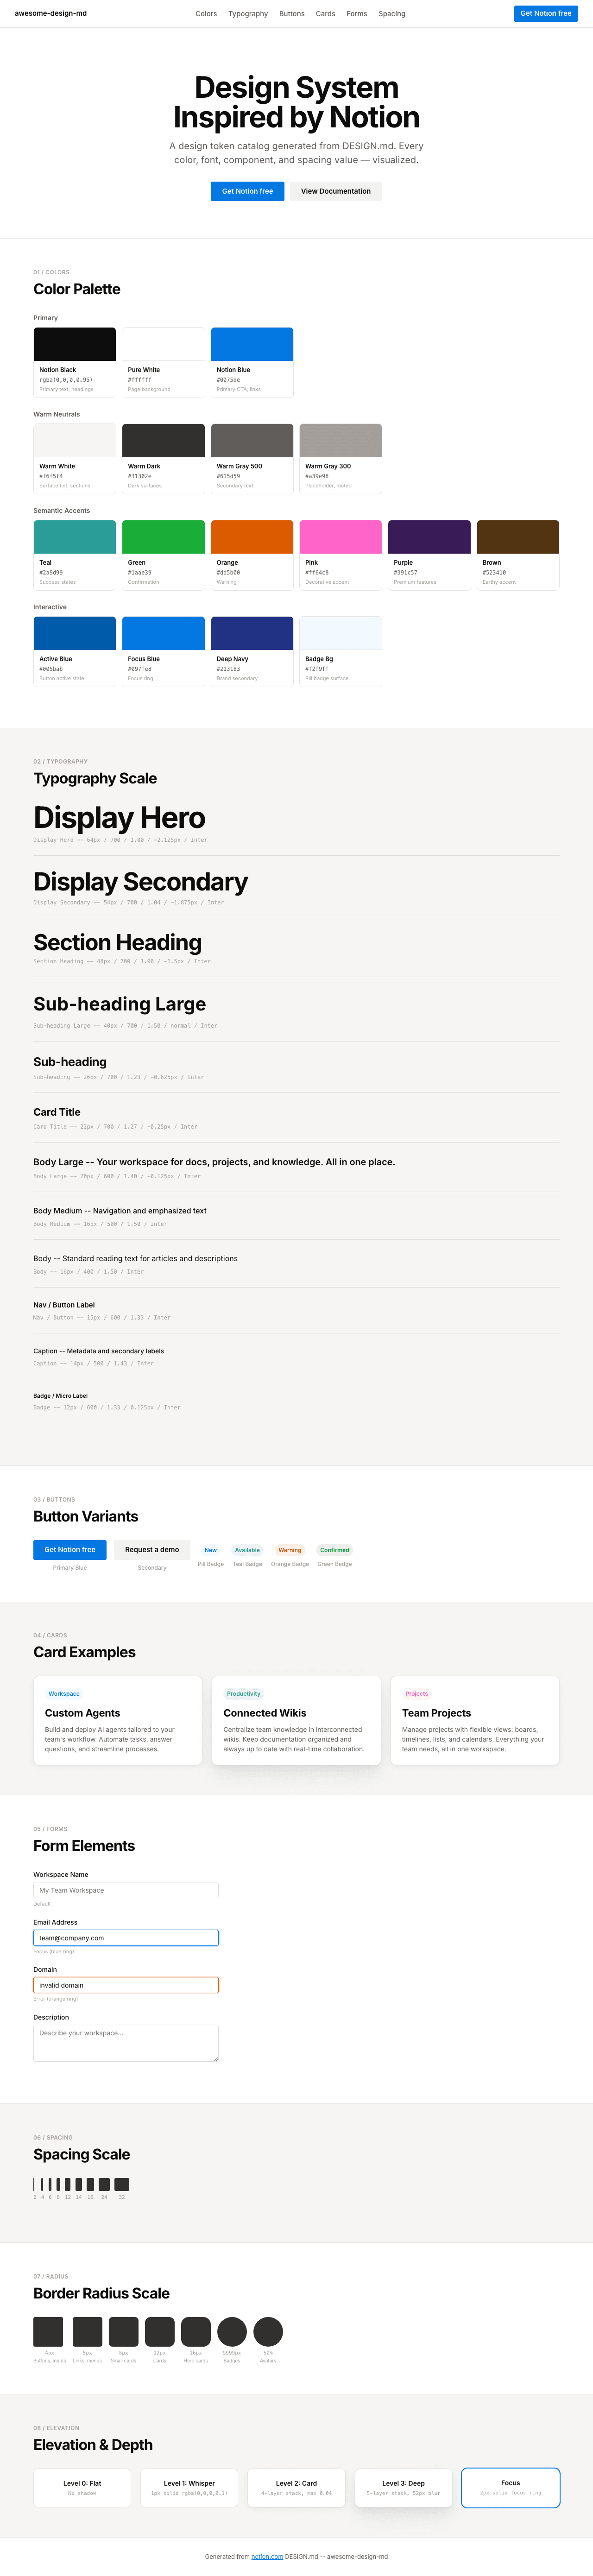Open the Cards section from the navigation

point(325,13)
